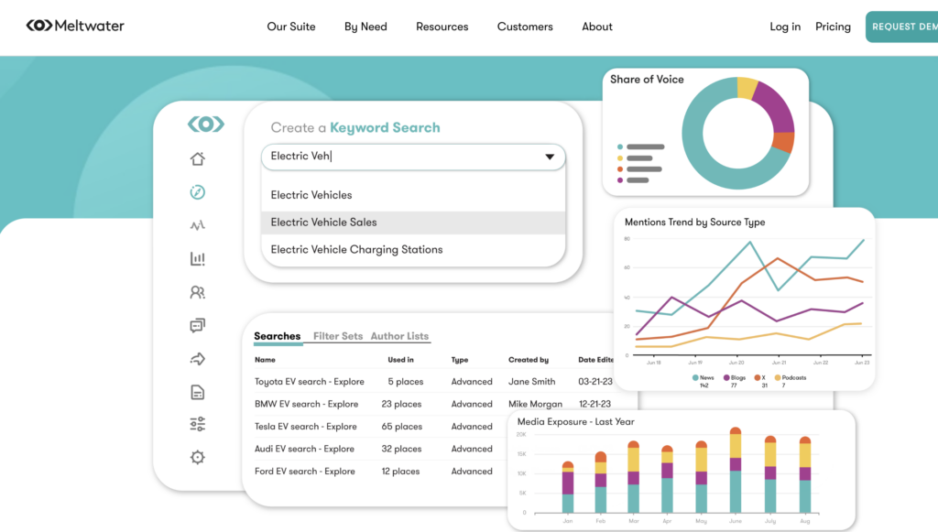
Task: Open the people/influencers sidebar icon
Action: (198, 292)
